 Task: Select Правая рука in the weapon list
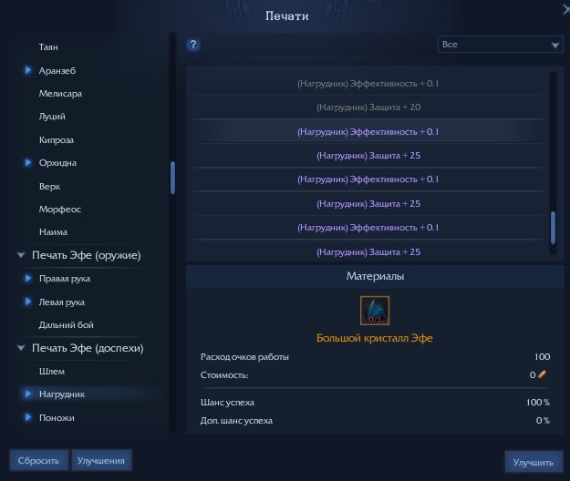click(x=63, y=279)
